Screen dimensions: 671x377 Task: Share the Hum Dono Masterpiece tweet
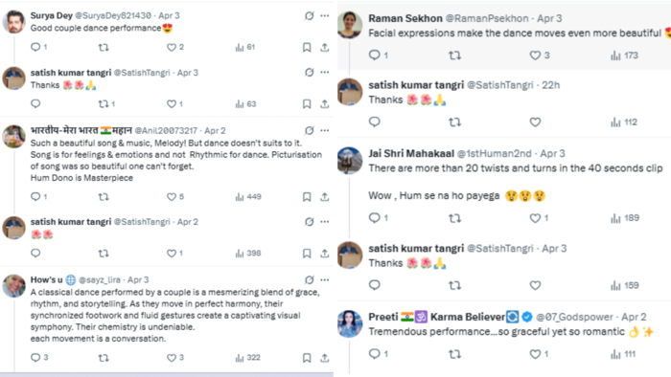(324, 197)
